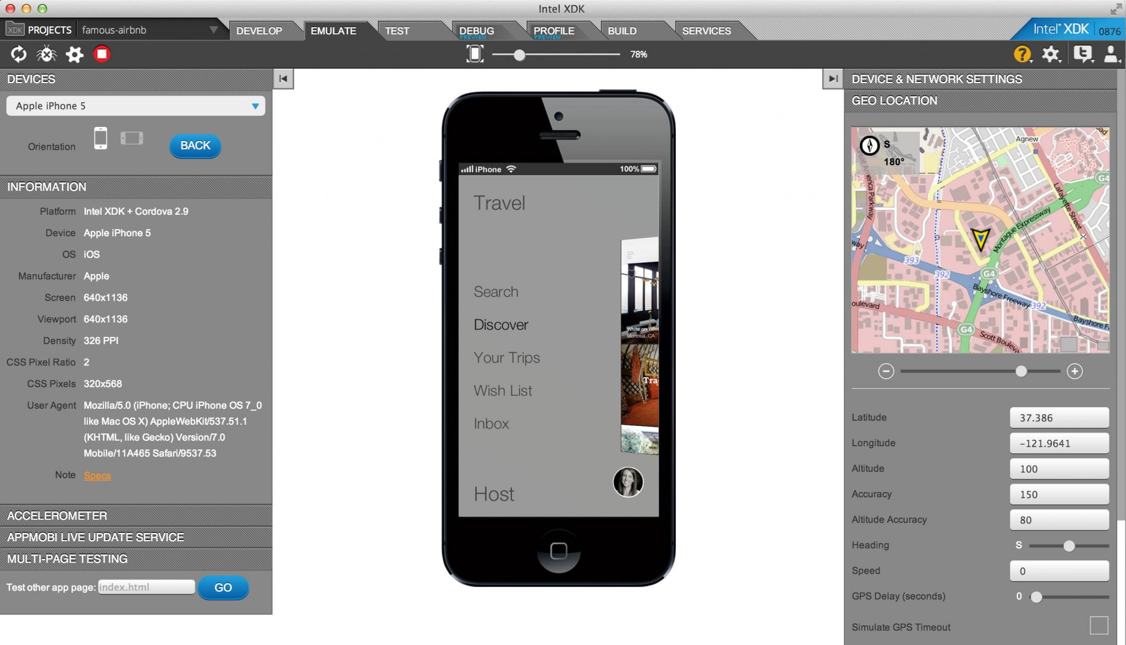The image size is (1126, 645).
Task: Switch to the SERVICES tab
Action: (x=706, y=31)
